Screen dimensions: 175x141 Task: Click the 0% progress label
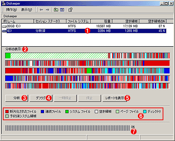(x=133, y=127)
